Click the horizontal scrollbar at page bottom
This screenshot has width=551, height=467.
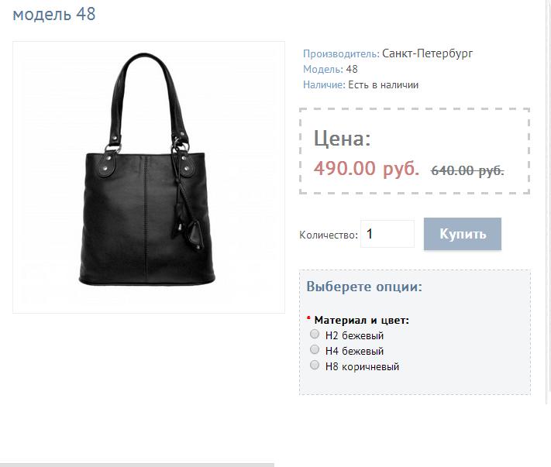click(137, 465)
